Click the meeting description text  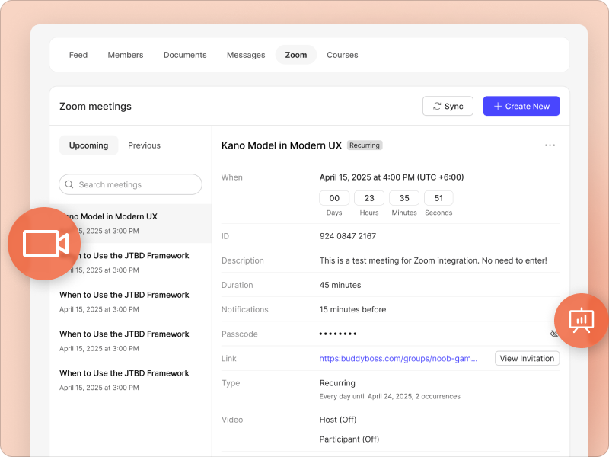click(433, 260)
